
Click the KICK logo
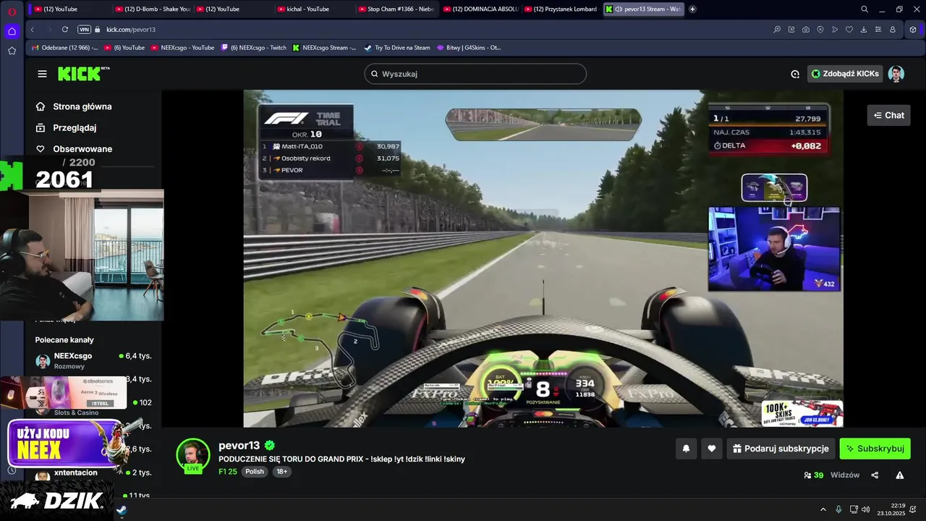83,73
